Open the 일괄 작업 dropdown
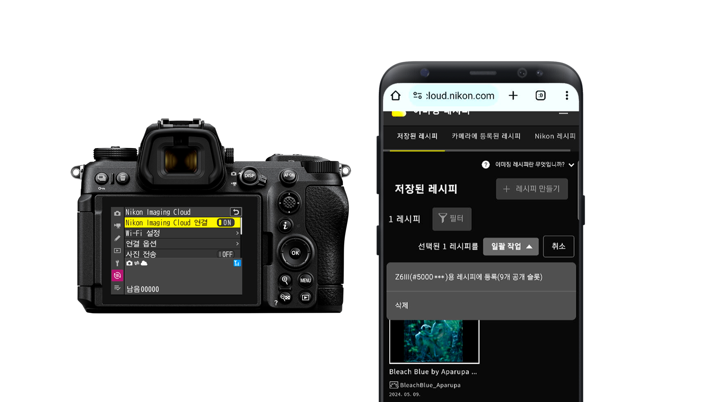This screenshot has width=715, height=402. click(x=511, y=246)
